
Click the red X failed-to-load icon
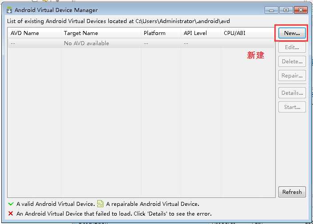[x=11, y=213]
